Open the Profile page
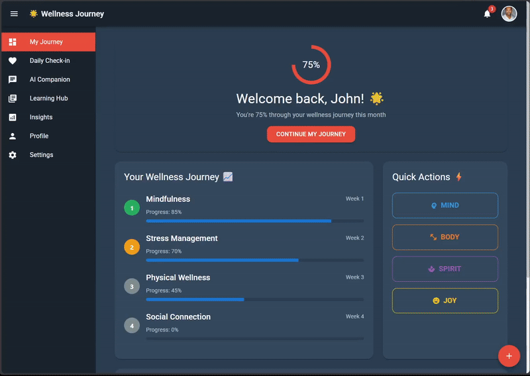The width and height of the screenshot is (530, 376). tap(48, 136)
